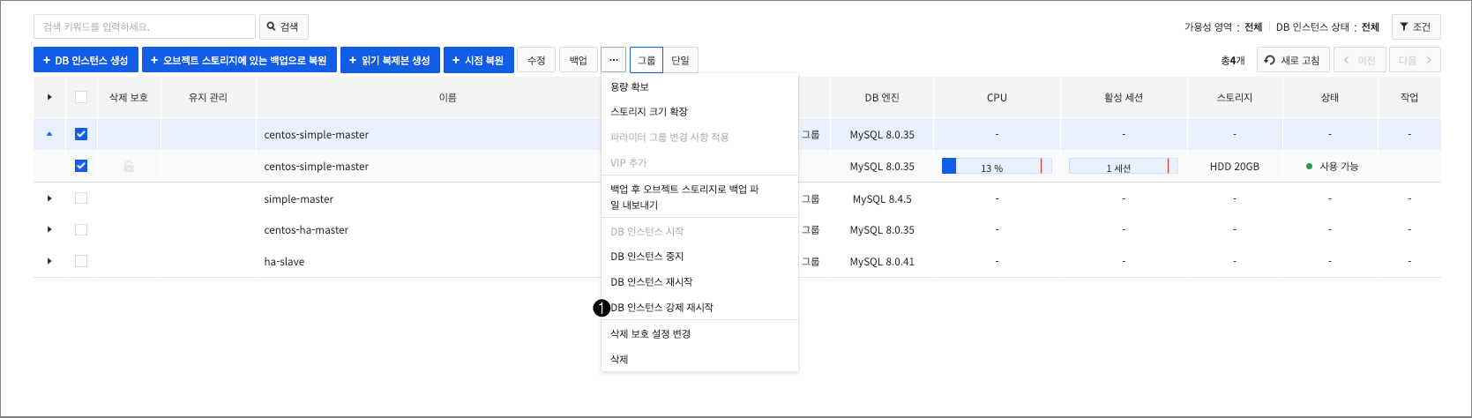Expand the ha-slave row
The height and width of the screenshot is (418, 1472).
(x=49, y=261)
